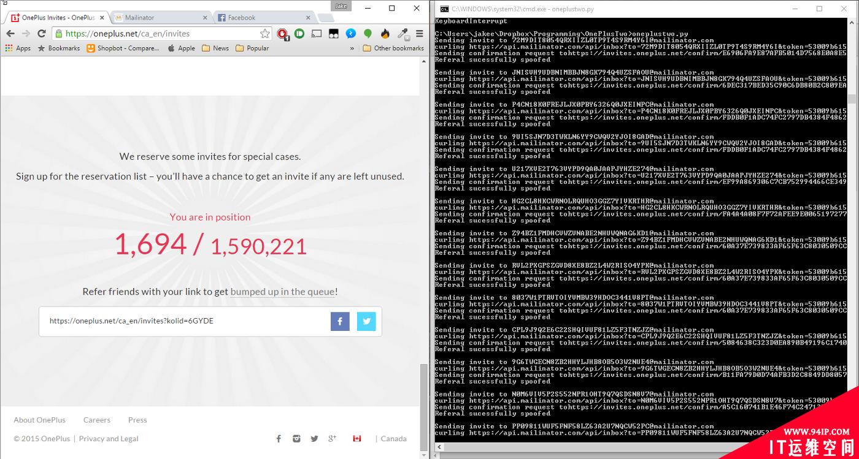Click 'We reserve some invites for special cases.'
This screenshot has height=459, width=859.
[x=210, y=156]
